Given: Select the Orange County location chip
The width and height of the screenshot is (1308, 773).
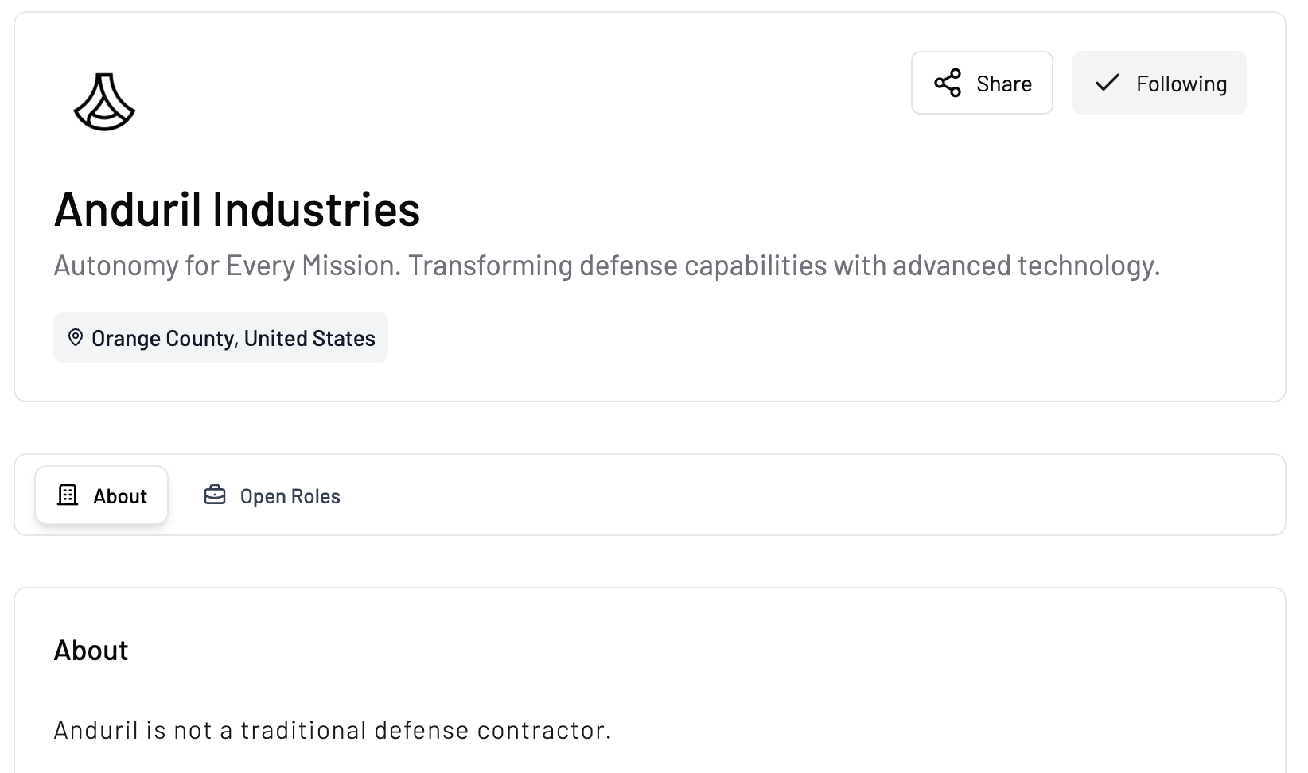Looking at the screenshot, I should [x=220, y=338].
